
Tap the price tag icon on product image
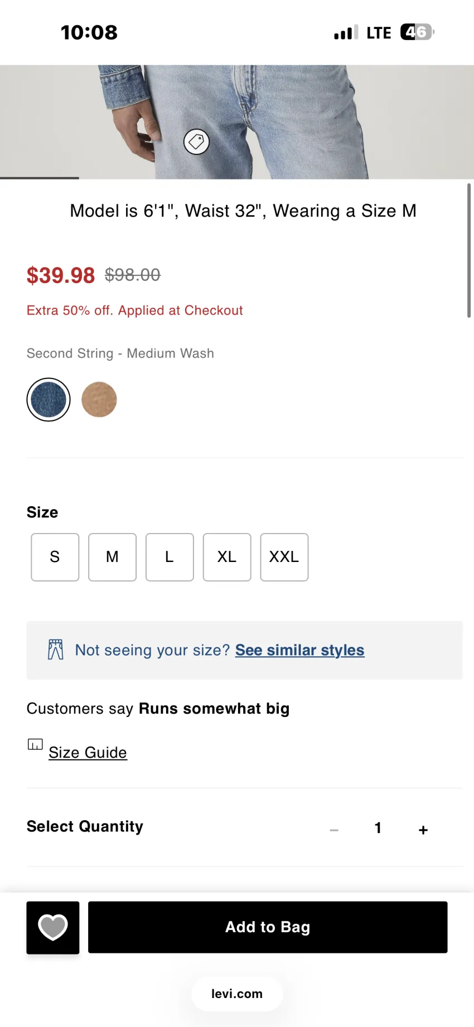(196, 142)
